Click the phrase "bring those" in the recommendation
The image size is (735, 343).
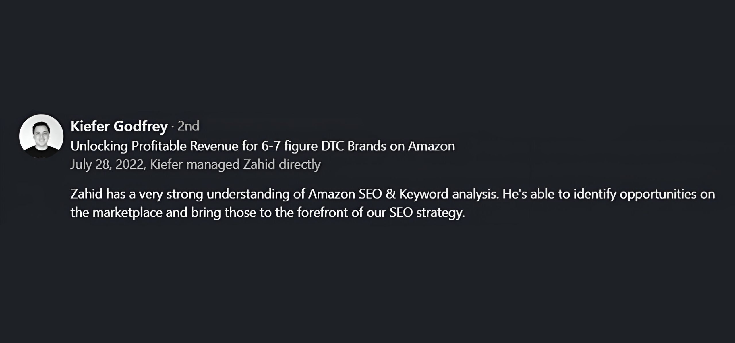pos(223,213)
